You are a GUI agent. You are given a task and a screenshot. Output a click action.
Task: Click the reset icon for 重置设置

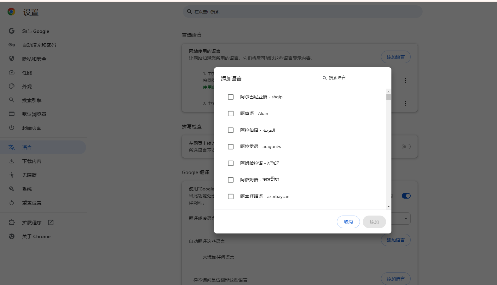(x=12, y=203)
